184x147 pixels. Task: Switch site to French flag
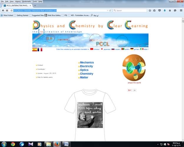click(x=40, y=49)
